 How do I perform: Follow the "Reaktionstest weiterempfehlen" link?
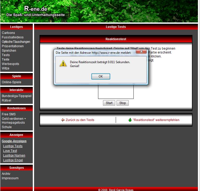(156, 120)
